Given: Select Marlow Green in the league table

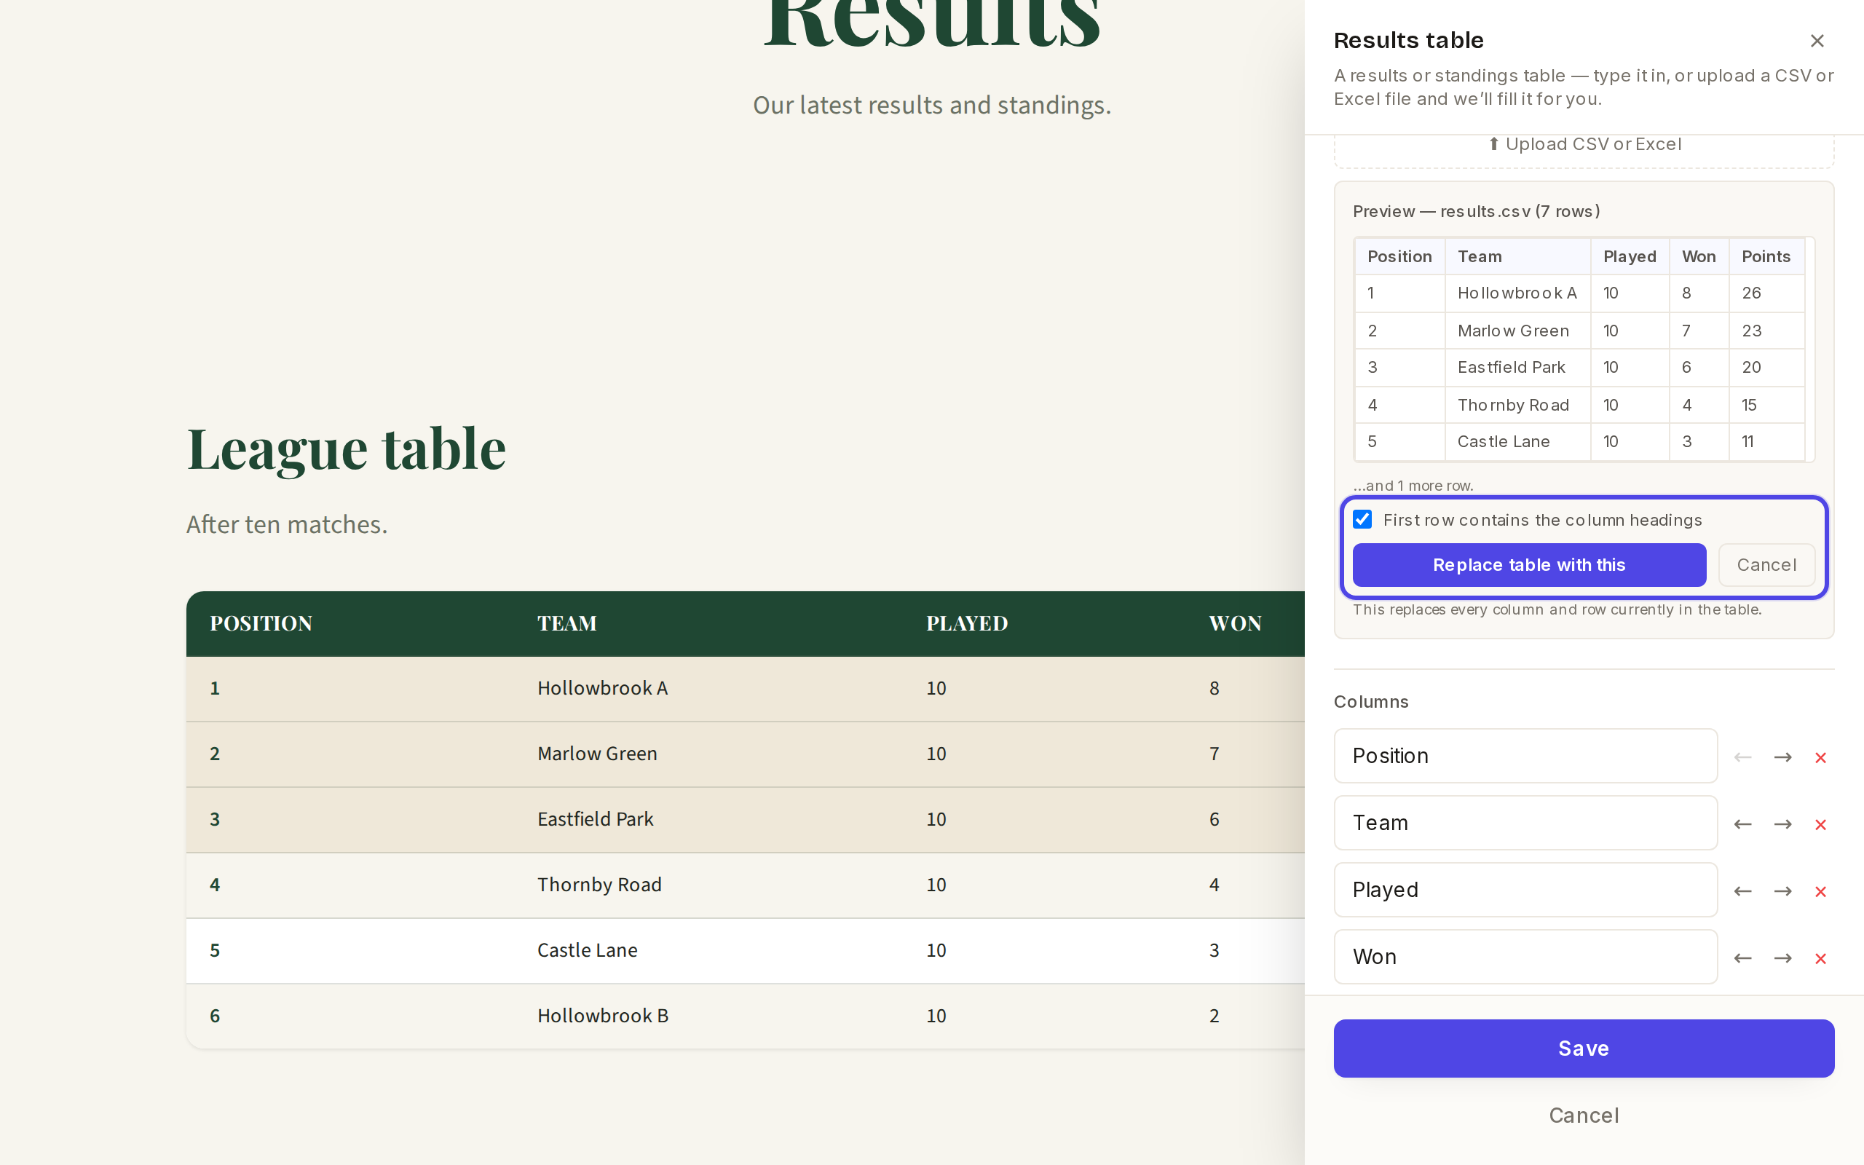Looking at the screenshot, I should [x=597, y=754].
